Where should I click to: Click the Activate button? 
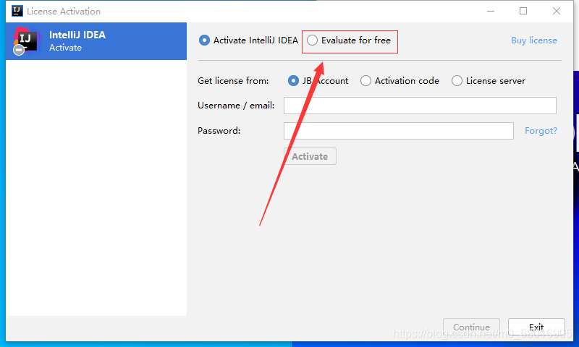(x=310, y=156)
